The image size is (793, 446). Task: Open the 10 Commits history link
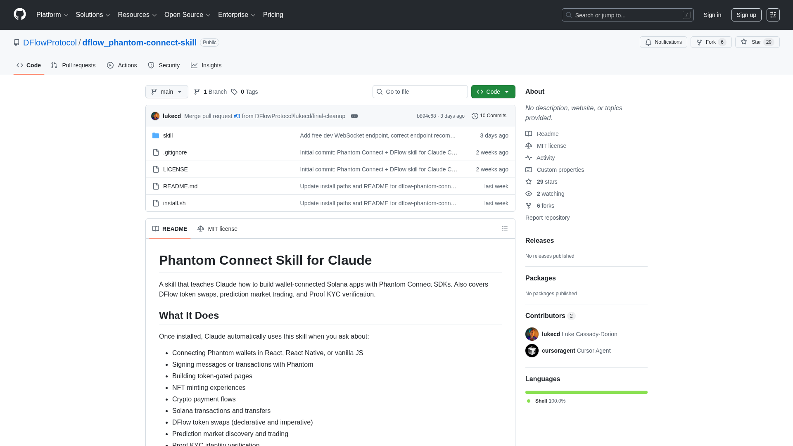tap(489, 116)
